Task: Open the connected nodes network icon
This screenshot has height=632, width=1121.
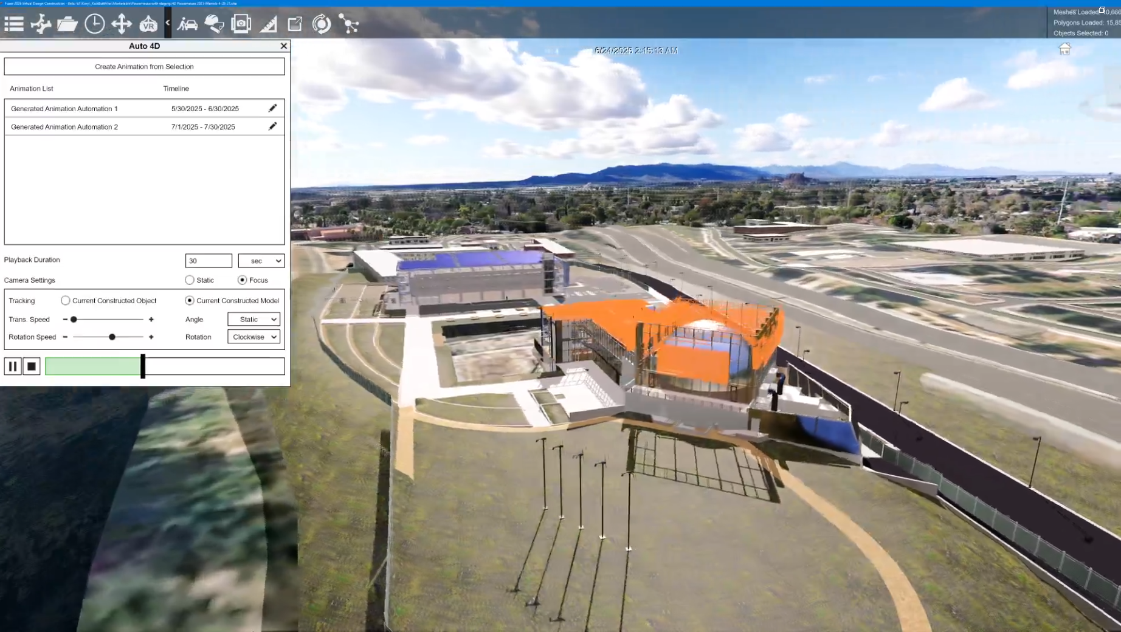Action: 349,24
